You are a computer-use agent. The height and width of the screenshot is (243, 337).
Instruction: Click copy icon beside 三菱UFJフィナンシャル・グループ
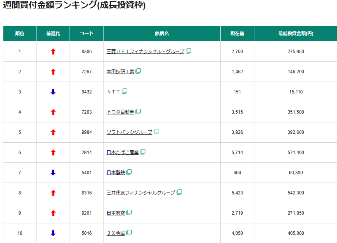tap(188, 51)
